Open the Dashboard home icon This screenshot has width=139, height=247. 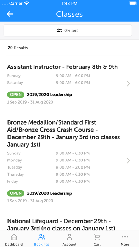(14, 237)
